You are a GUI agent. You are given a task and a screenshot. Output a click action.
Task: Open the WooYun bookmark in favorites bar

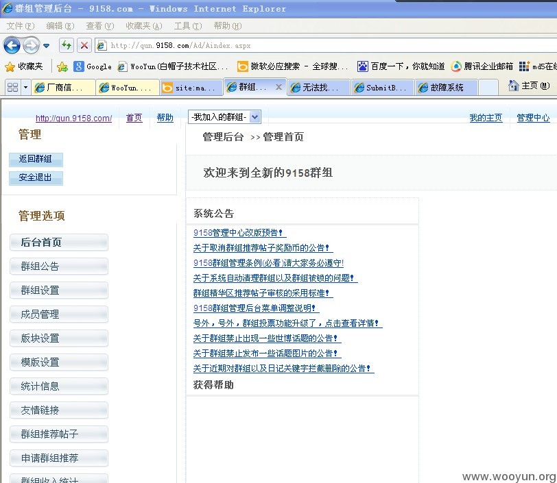[173, 66]
